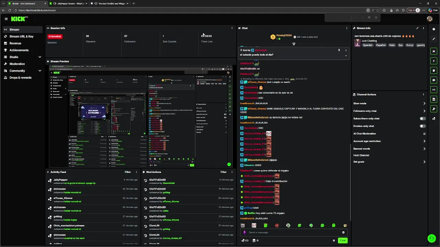Click the browser address bar
Viewport: 440px width, 247px height.
click(x=189, y=10)
